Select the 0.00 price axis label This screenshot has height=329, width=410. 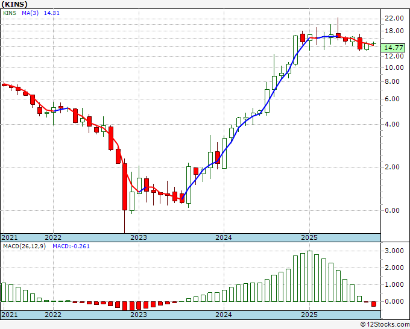(x=392, y=210)
